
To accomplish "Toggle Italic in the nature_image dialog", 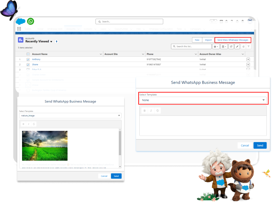I will tap(29, 124).
